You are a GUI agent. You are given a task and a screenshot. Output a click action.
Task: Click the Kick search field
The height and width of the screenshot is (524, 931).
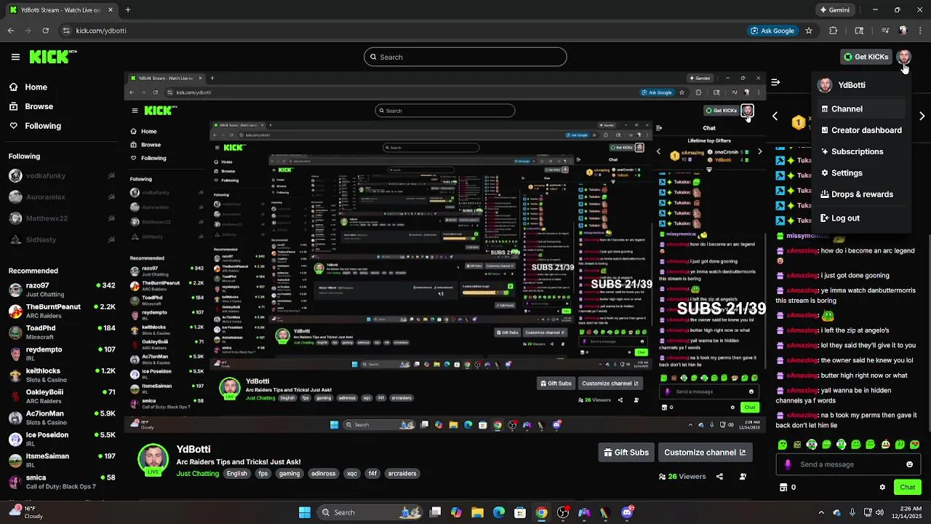coord(465,57)
